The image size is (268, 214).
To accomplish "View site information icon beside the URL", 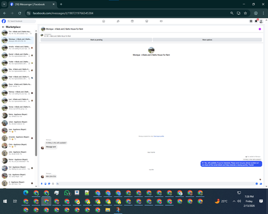I will (x=28, y=13).
